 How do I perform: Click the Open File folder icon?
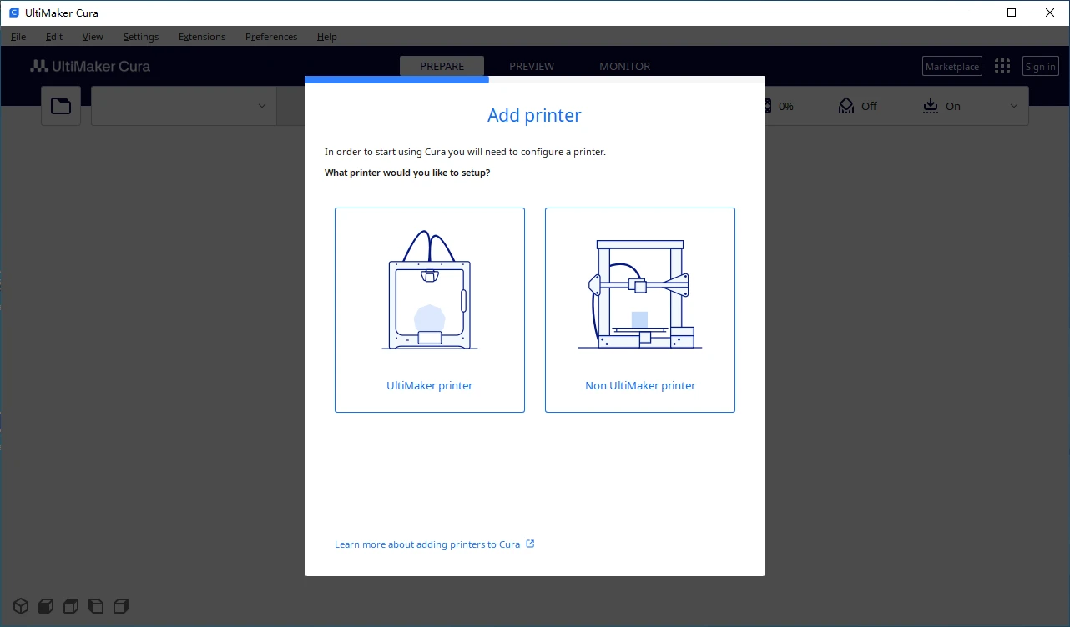[x=61, y=106]
